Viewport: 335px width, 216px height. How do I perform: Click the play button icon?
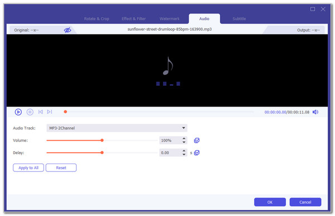(18, 112)
